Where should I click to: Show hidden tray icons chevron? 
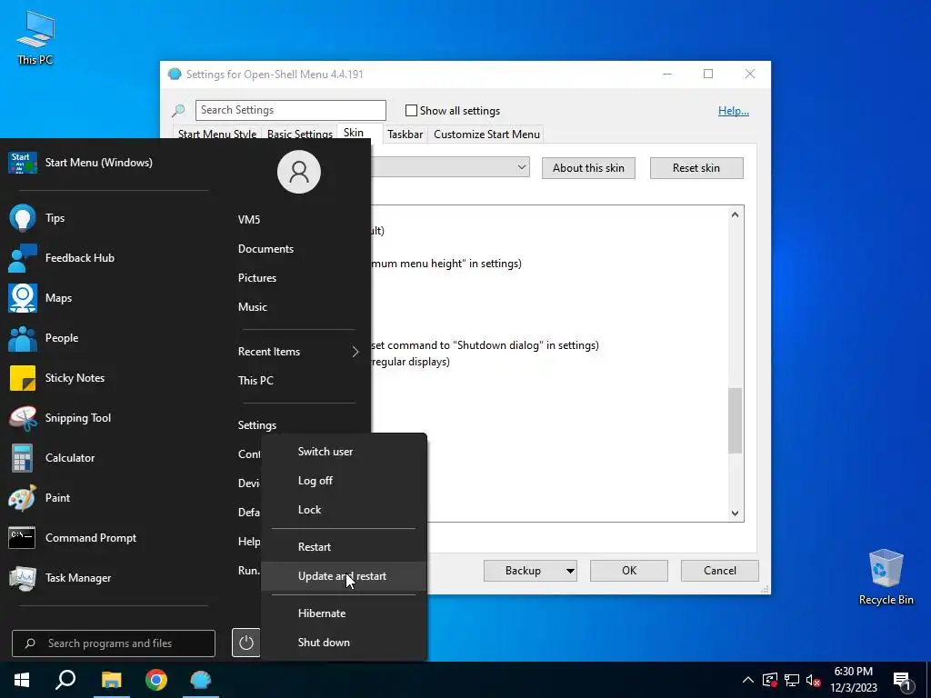tap(748, 680)
